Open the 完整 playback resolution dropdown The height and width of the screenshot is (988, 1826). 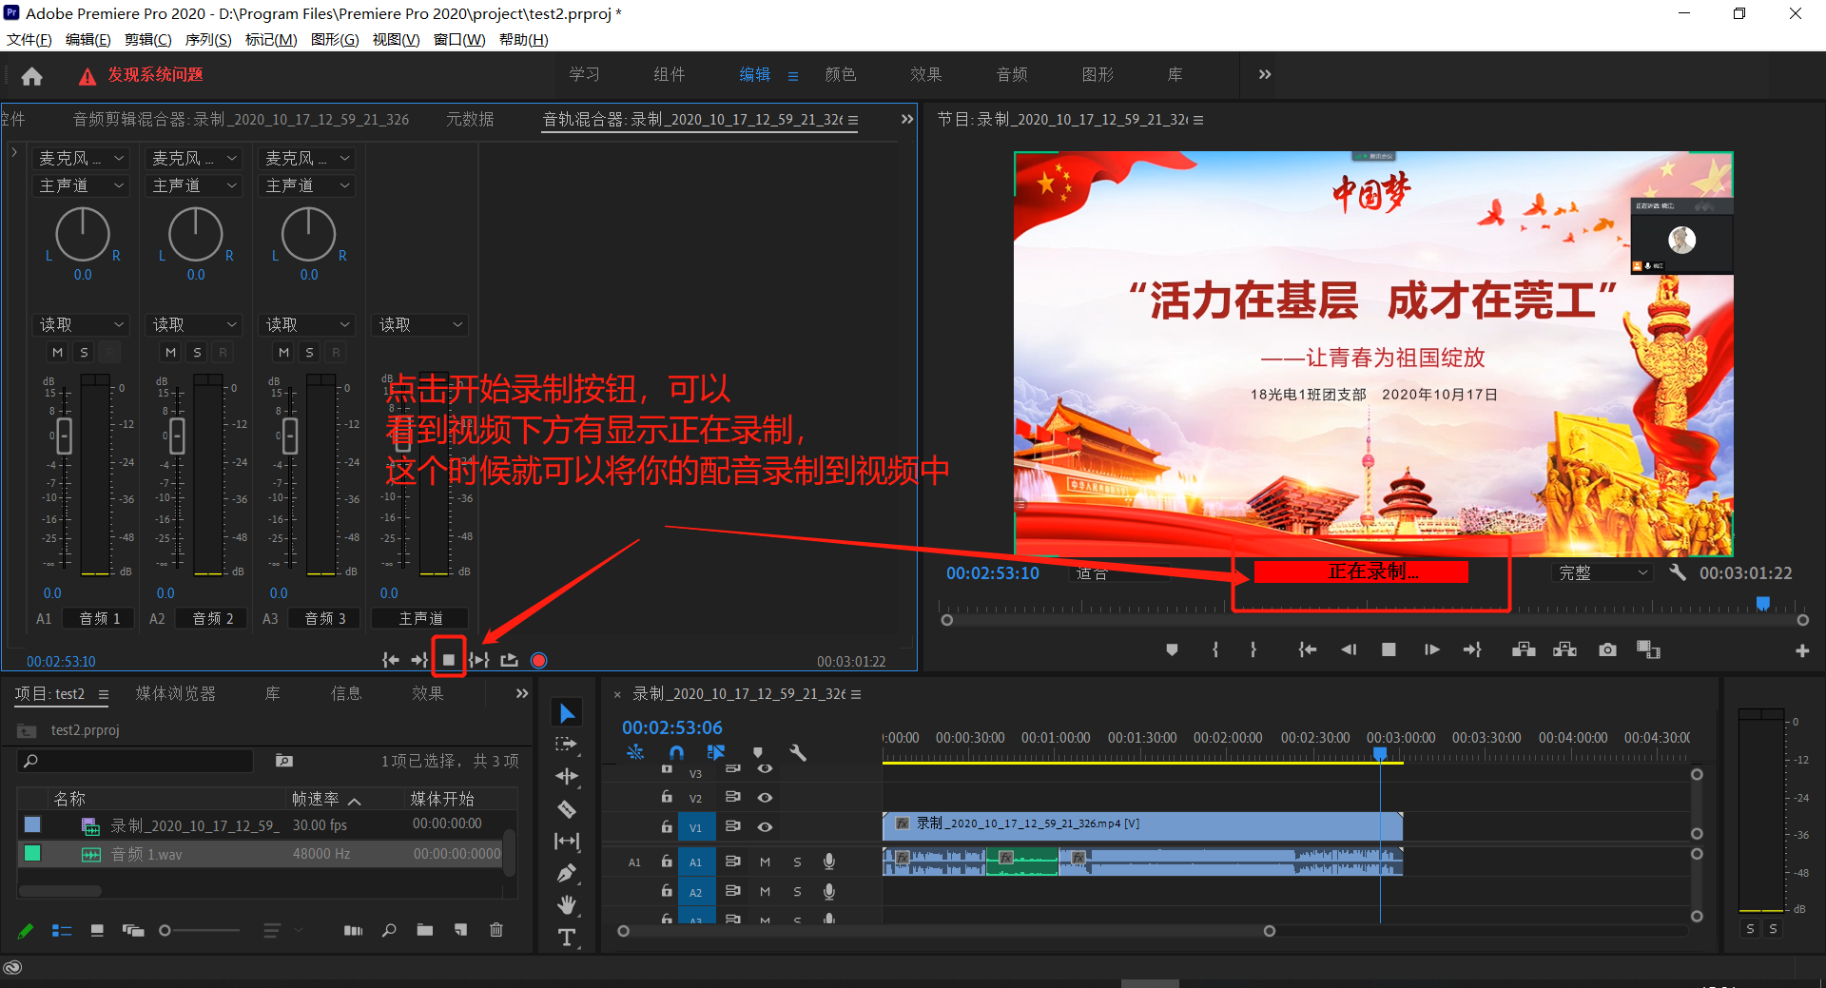pos(1602,572)
